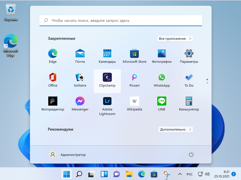
Task: Open Teams Chat on the taskbar
Action: click(116, 174)
